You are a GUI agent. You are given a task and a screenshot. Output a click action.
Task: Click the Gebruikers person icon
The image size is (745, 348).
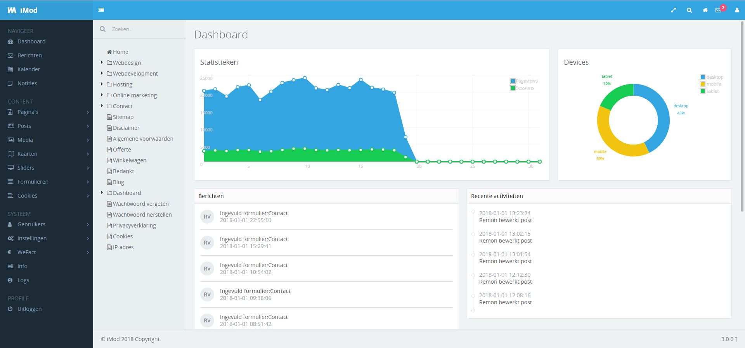pyautogui.click(x=10, y=224)
